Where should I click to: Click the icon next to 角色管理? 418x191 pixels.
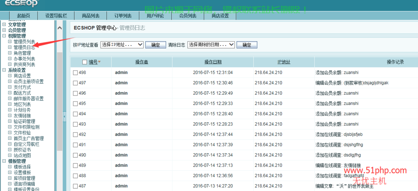(x=10, y=53)
